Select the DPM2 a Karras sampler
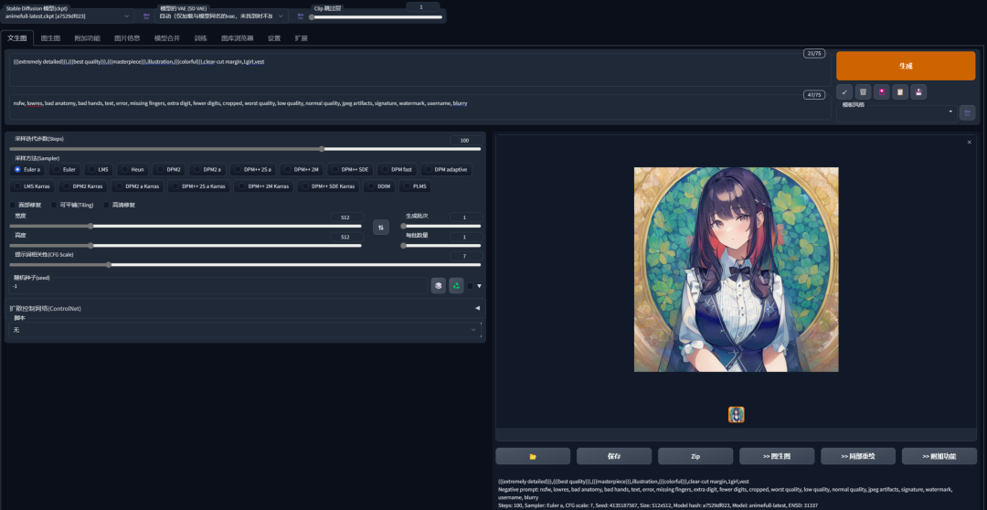Screen dimensions: 987x510 tap(138, 186)
